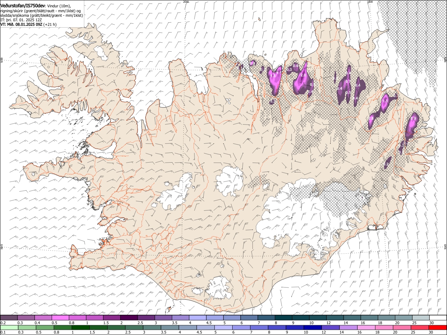
Task: Select the 20 pink swatch in rain legend
Action: [x=402, y=327]
